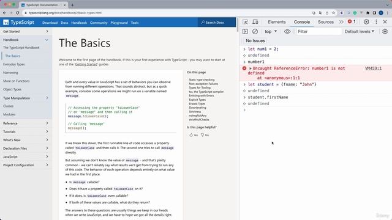Click the browser address bar URL
The image size is (392, 220).
pyautogui.click(x=66, y=13)
